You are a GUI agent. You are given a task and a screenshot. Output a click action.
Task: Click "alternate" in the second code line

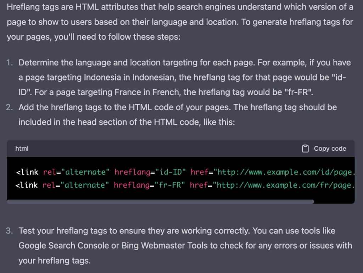[x=85, y=185]
